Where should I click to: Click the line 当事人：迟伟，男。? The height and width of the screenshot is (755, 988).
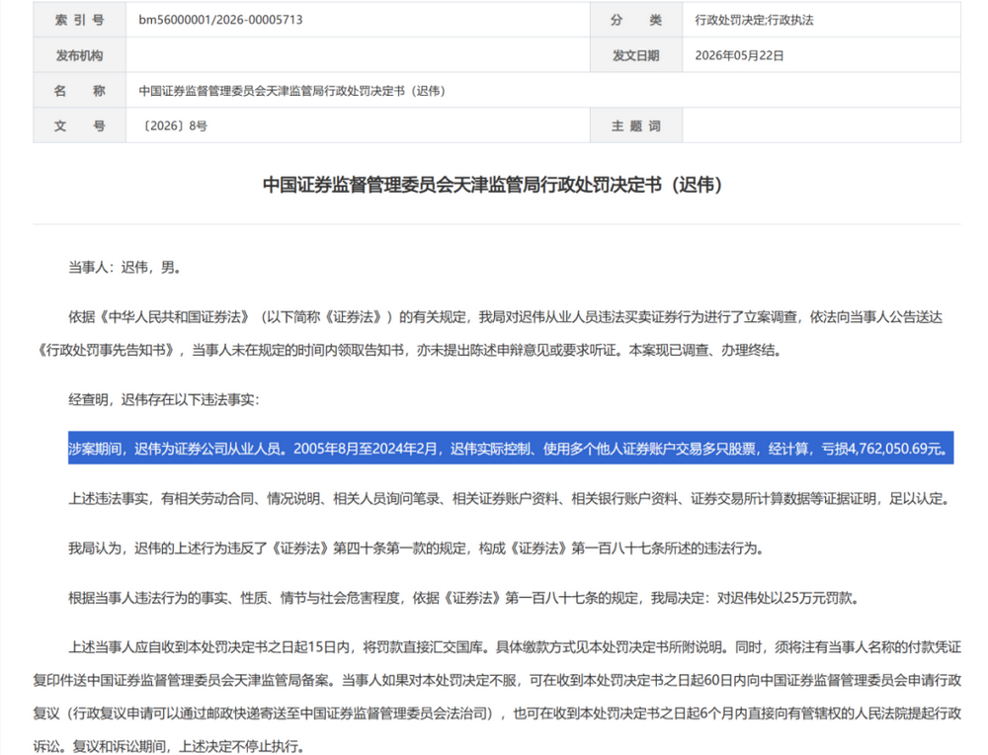(127, 267)
